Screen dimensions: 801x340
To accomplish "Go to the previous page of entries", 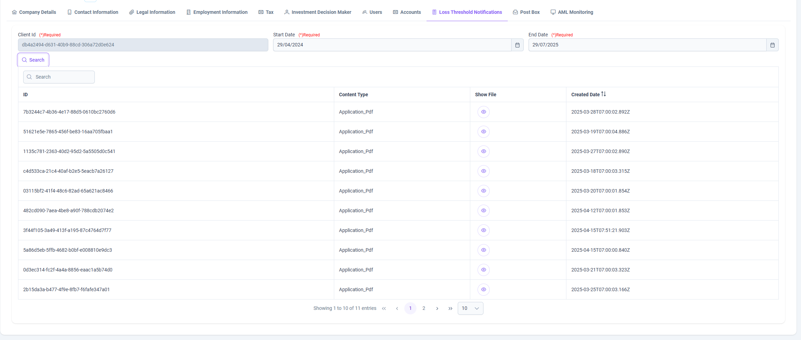I will click(x=397, y=308).
